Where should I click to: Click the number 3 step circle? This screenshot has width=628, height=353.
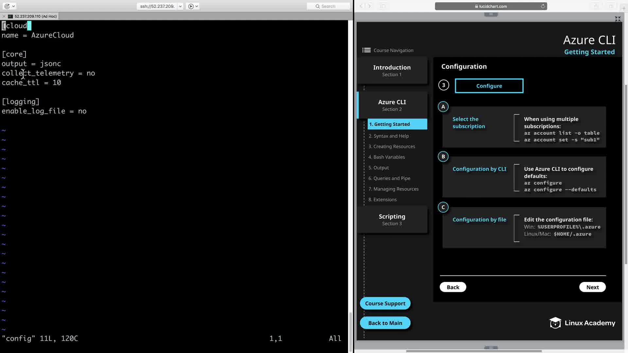tap(444, 85)
